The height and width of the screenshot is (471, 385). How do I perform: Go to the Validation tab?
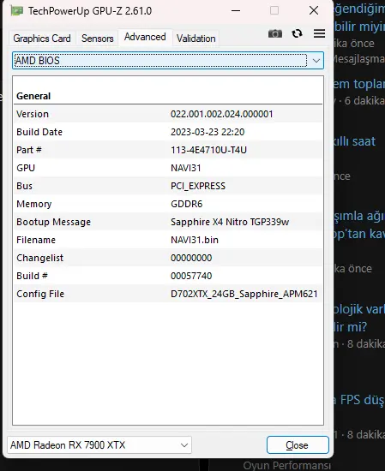pos(196,39)
